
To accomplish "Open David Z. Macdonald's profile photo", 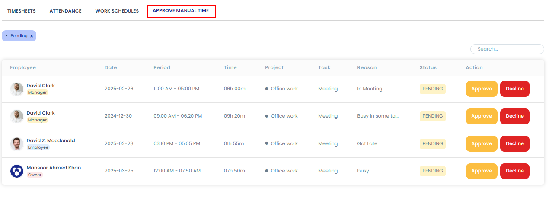I will point(17,144).
